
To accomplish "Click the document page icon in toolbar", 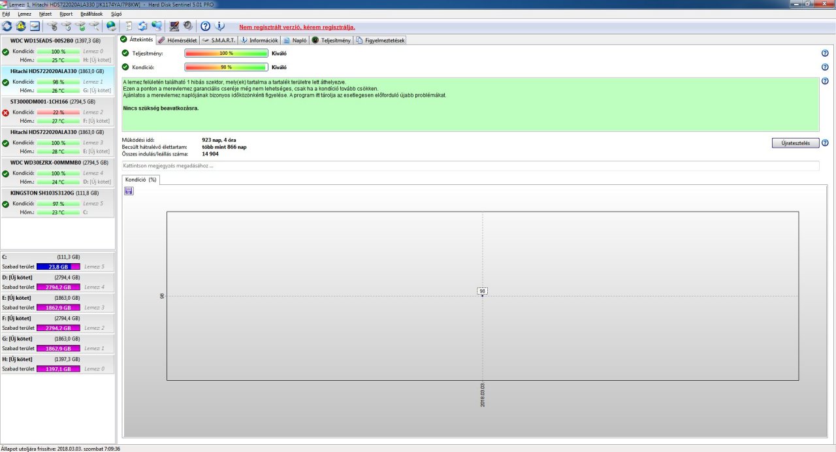I will (129, 26).
